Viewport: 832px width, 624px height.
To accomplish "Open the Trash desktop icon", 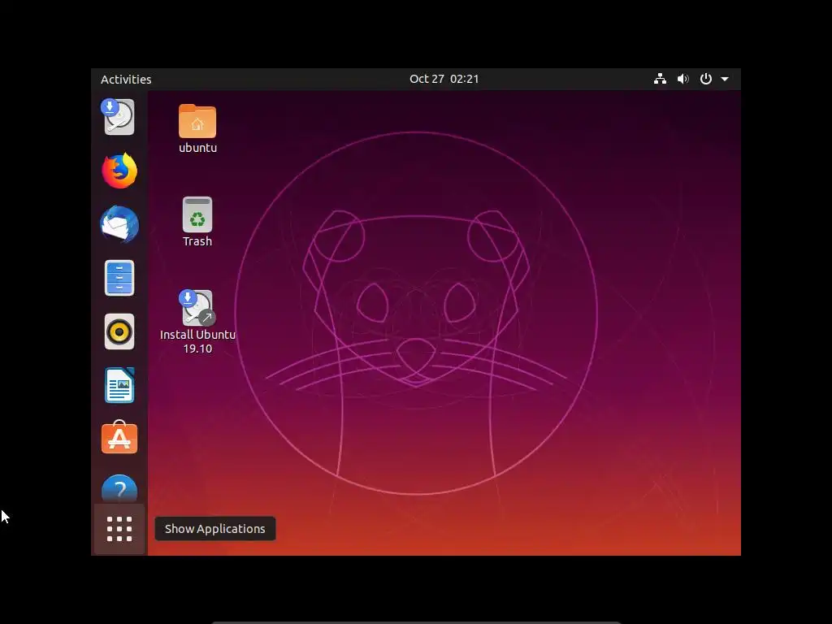I will tap(197, 214).
